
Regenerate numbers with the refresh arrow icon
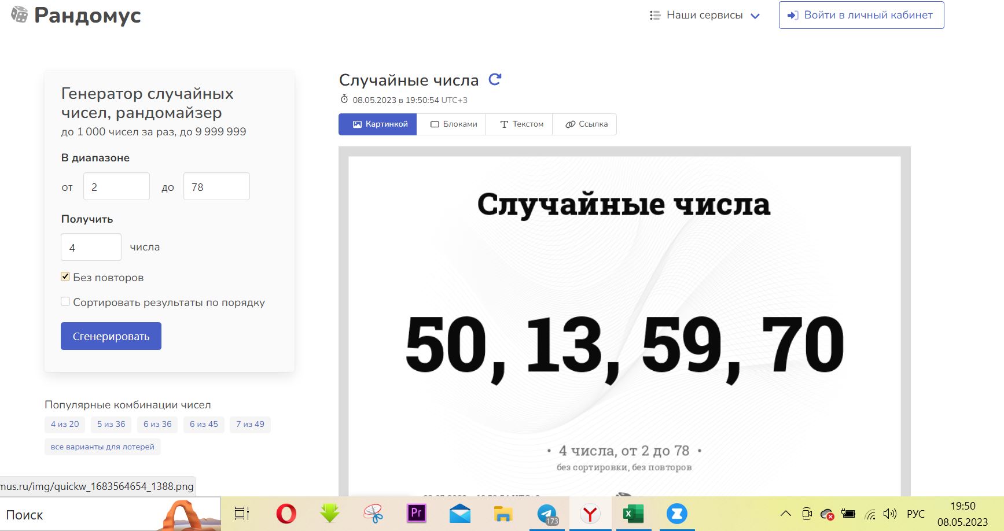[x=495, y=79]
